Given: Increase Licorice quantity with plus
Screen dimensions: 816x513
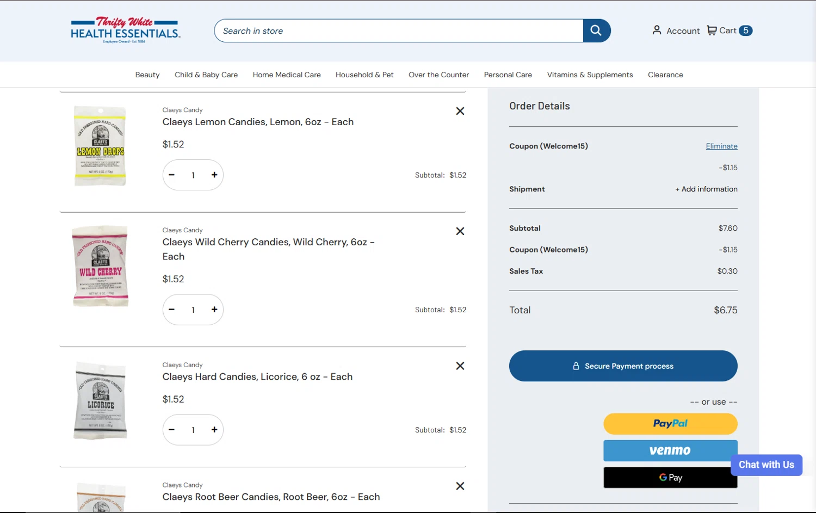Looking at the screenshot, I should coord(214,430).
